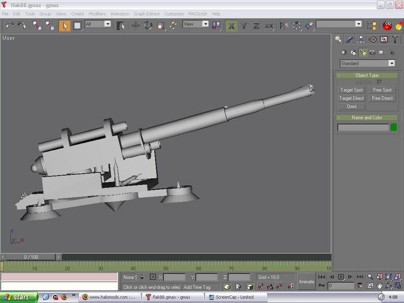Select the Lights create category
This screenshot has width=404, height=303.
(363, 53)
